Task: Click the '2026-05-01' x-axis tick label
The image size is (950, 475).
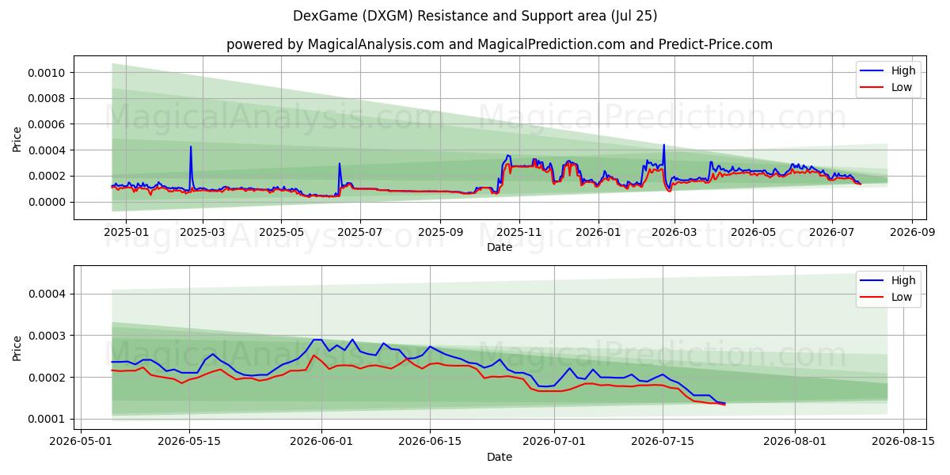Action: point(82,443)
